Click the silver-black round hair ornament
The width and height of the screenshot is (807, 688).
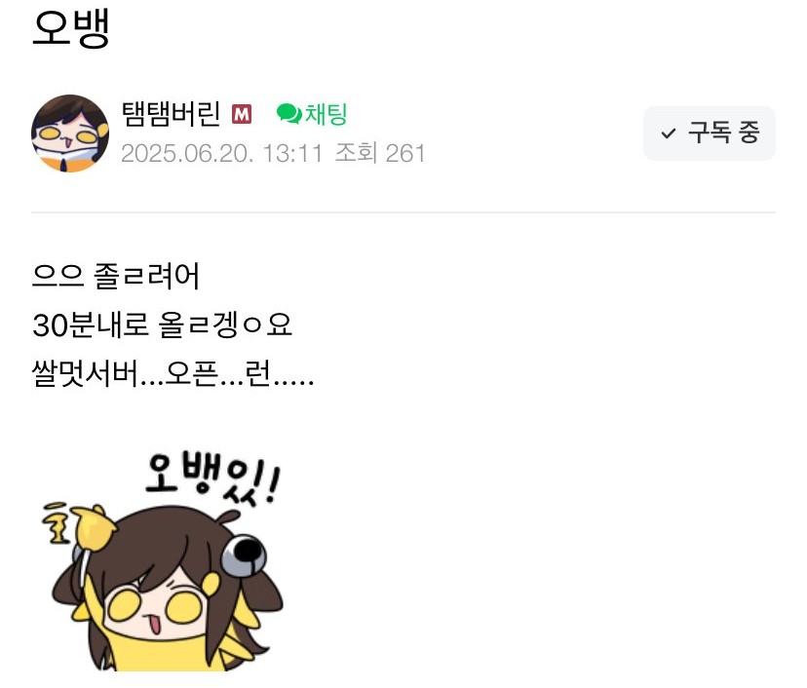tap(244, 555)
